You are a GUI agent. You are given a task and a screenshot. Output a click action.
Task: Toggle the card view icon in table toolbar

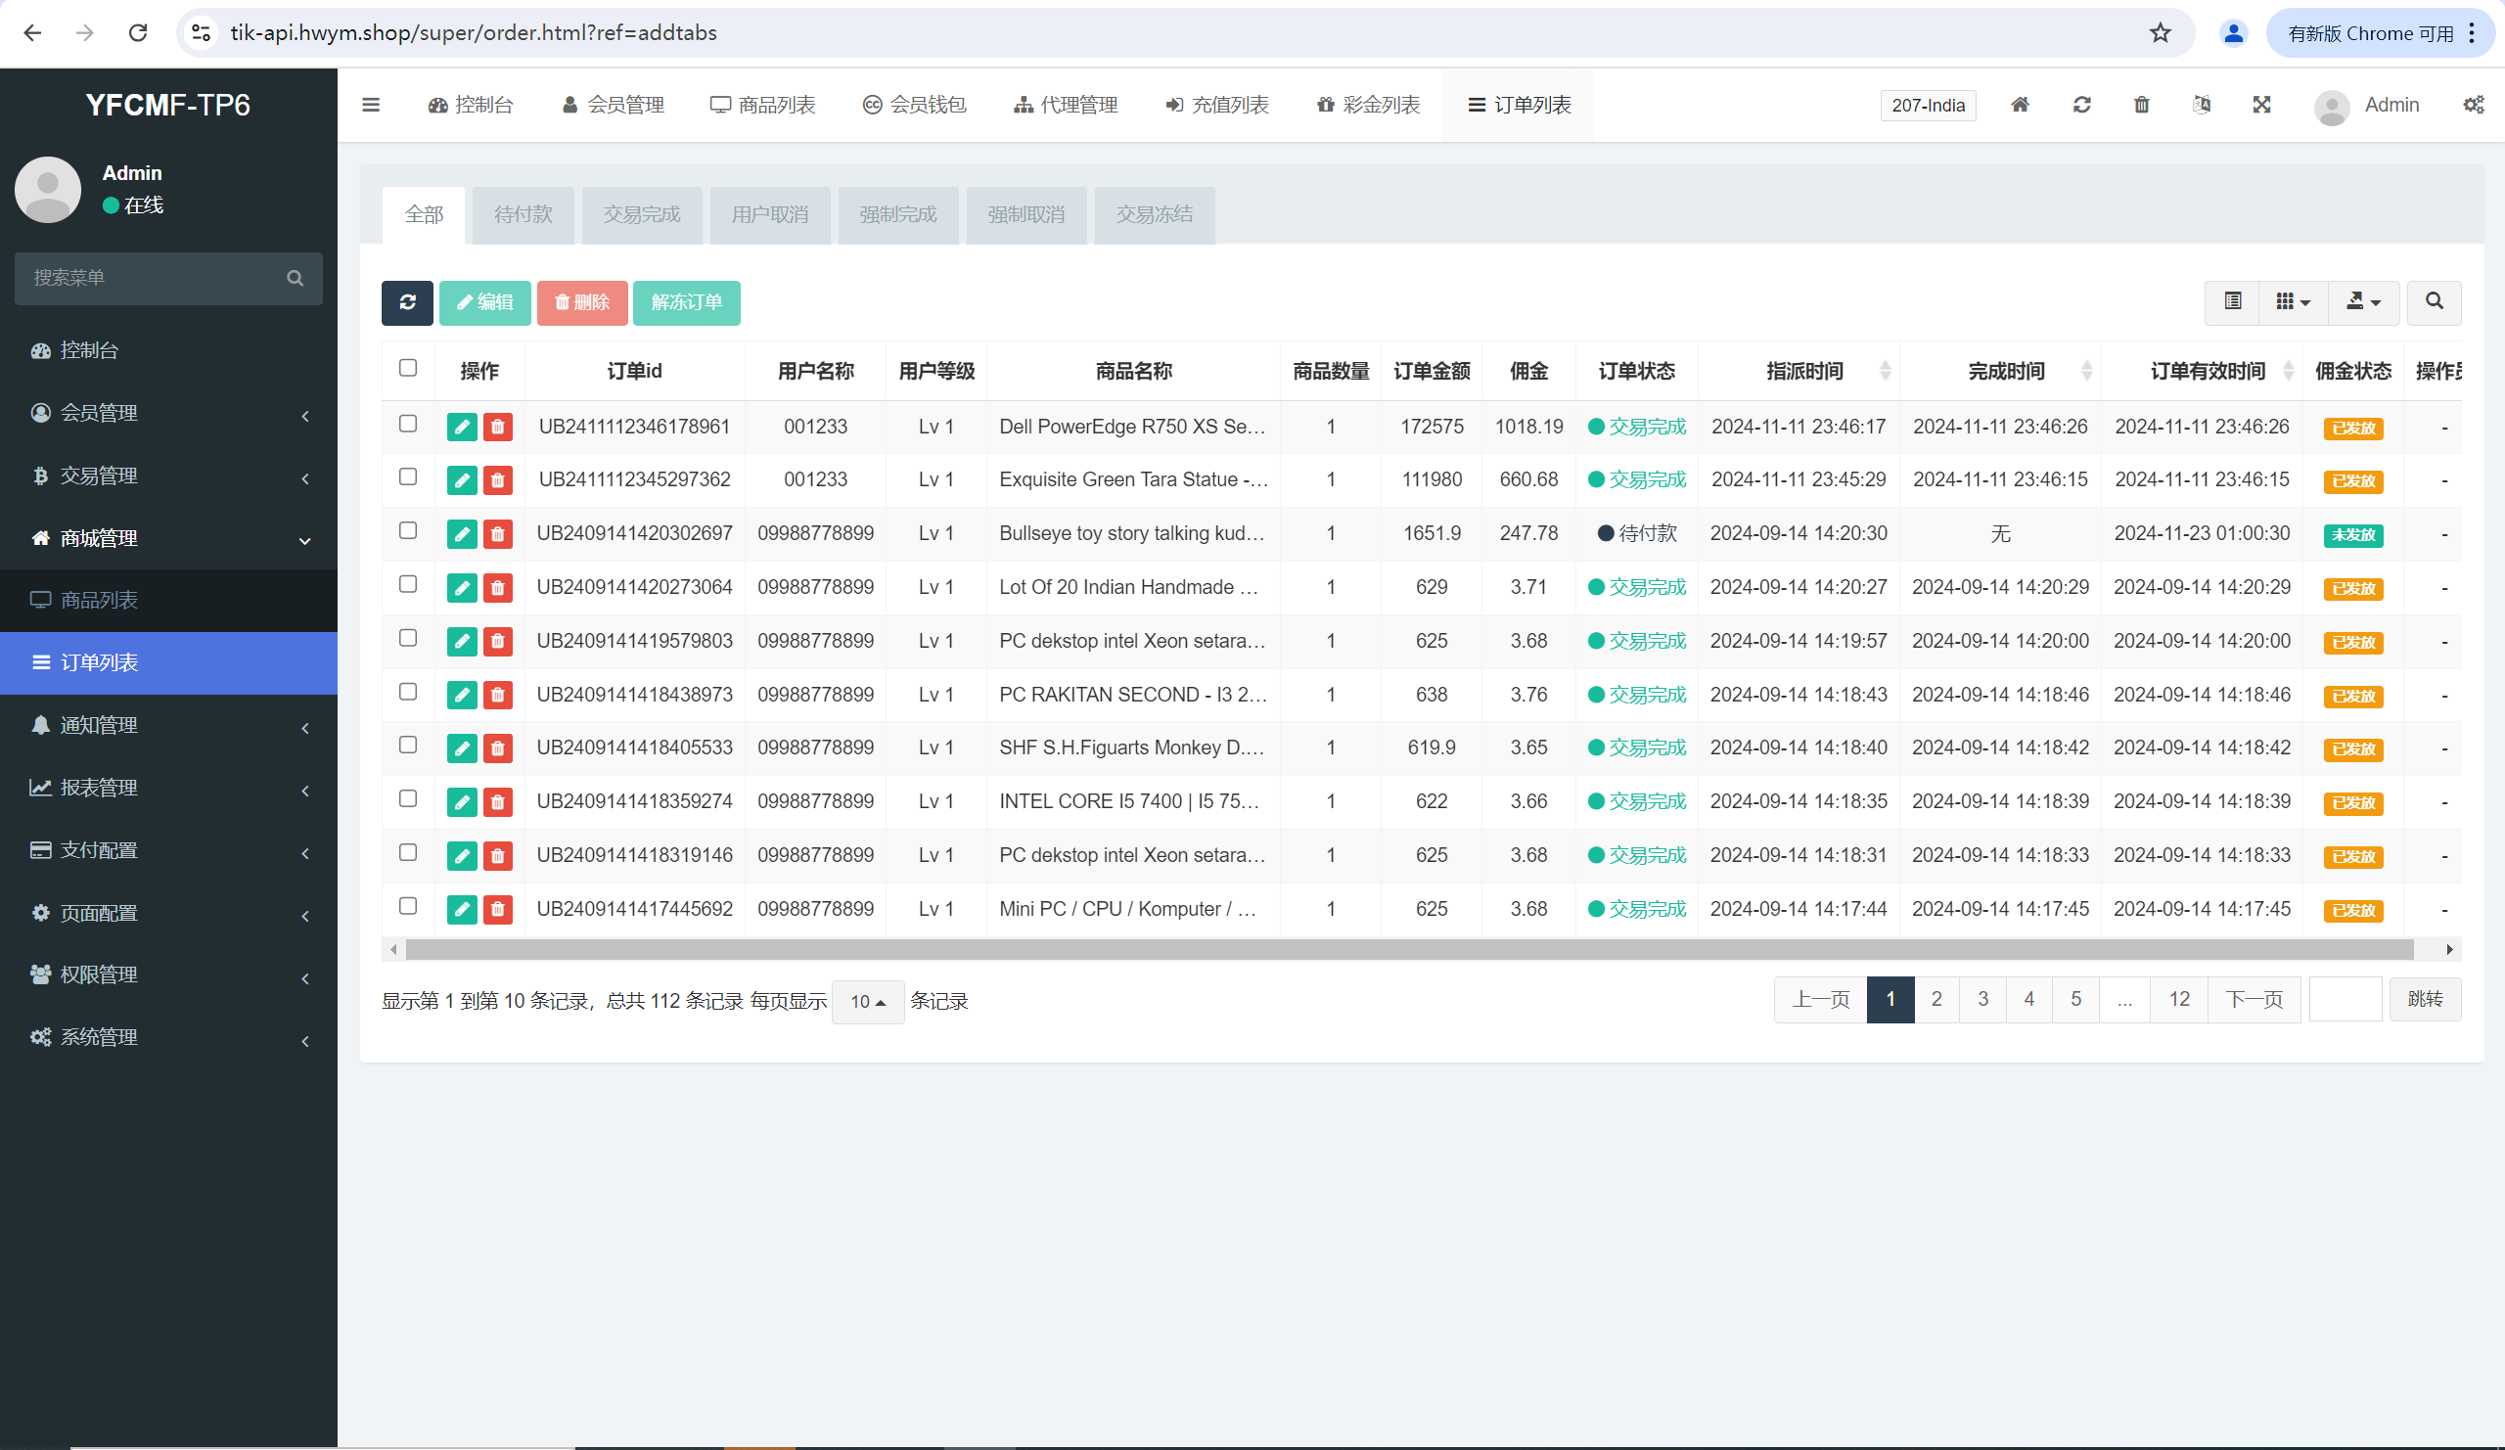[2233, 302]
